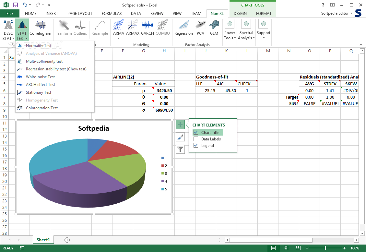Collapse the ribbon with the chevron
The height and width of the screenshot is (252, 366).
coord(361,45)
